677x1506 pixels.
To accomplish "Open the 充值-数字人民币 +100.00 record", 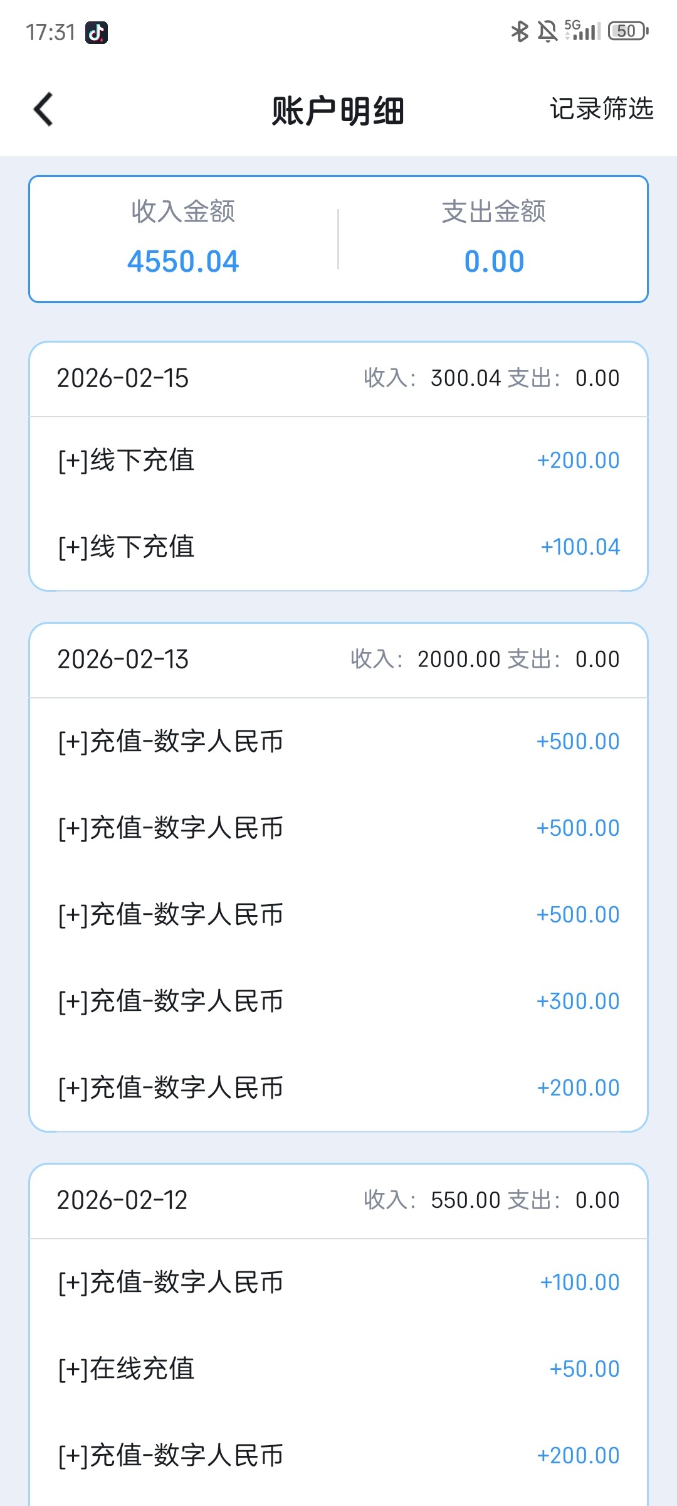I will point(338,1283).
